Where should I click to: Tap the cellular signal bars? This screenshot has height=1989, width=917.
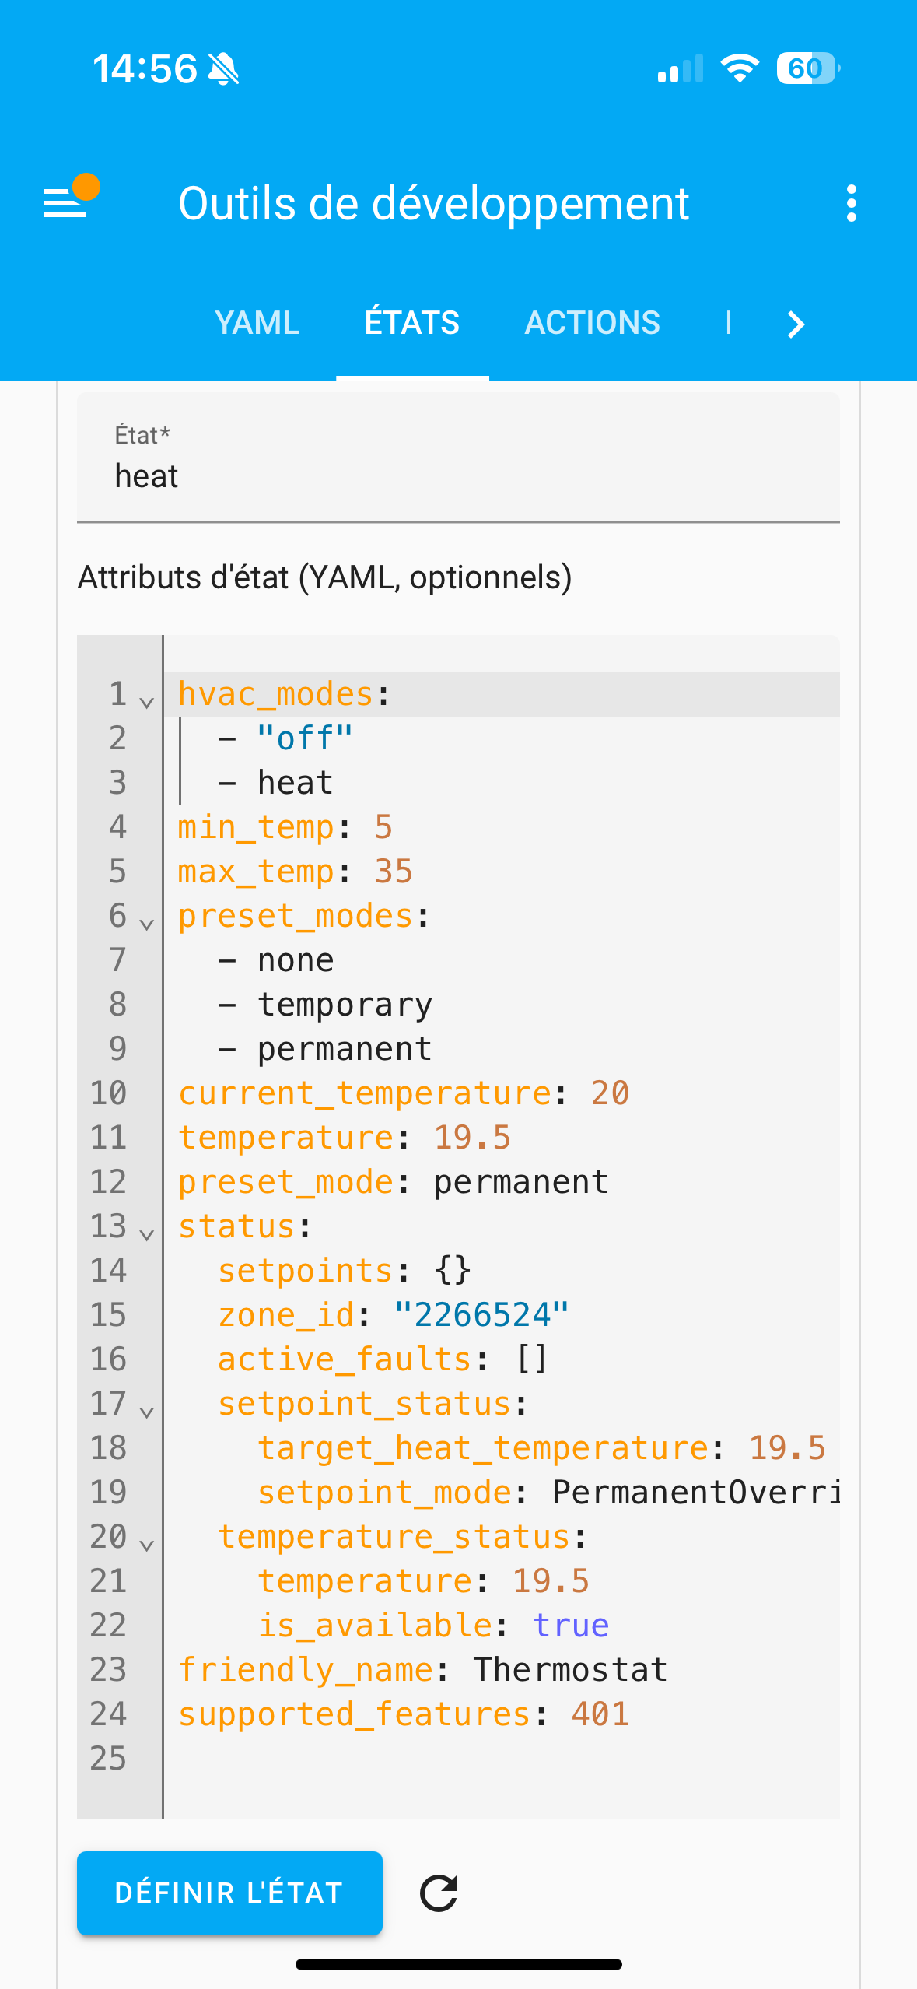[x=680, y=69]
